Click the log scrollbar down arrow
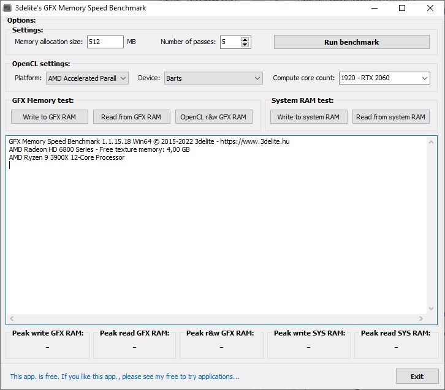 point(431,309)
